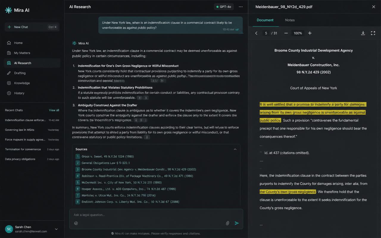This screenshot has height=238, width=381.
Task: Close the Meidenbauer PDF panel
Action: point(374,7)
